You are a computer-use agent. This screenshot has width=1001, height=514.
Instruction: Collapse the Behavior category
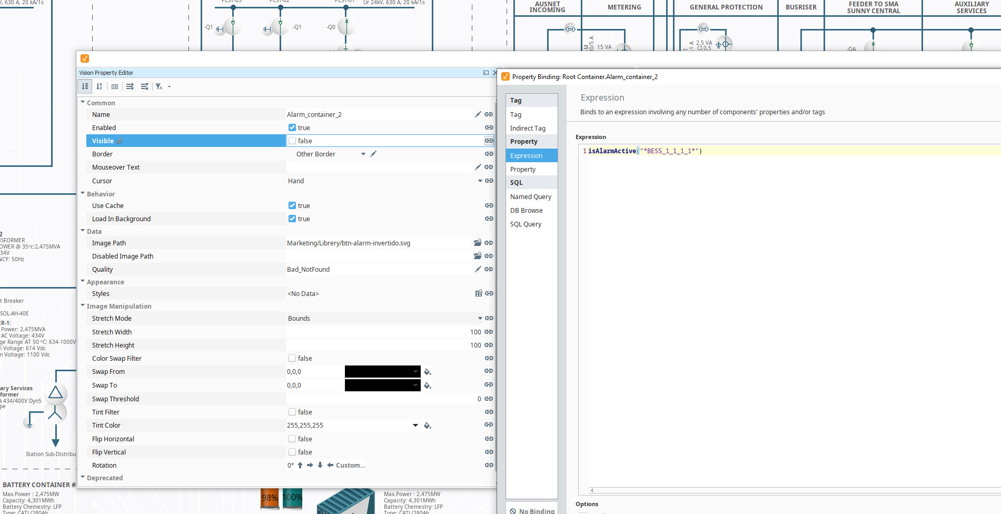click(x=83, y=193)
